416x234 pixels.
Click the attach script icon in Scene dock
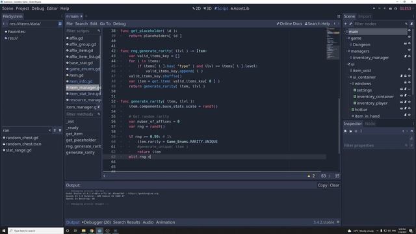pyautogui.click(x=411, y=24)
